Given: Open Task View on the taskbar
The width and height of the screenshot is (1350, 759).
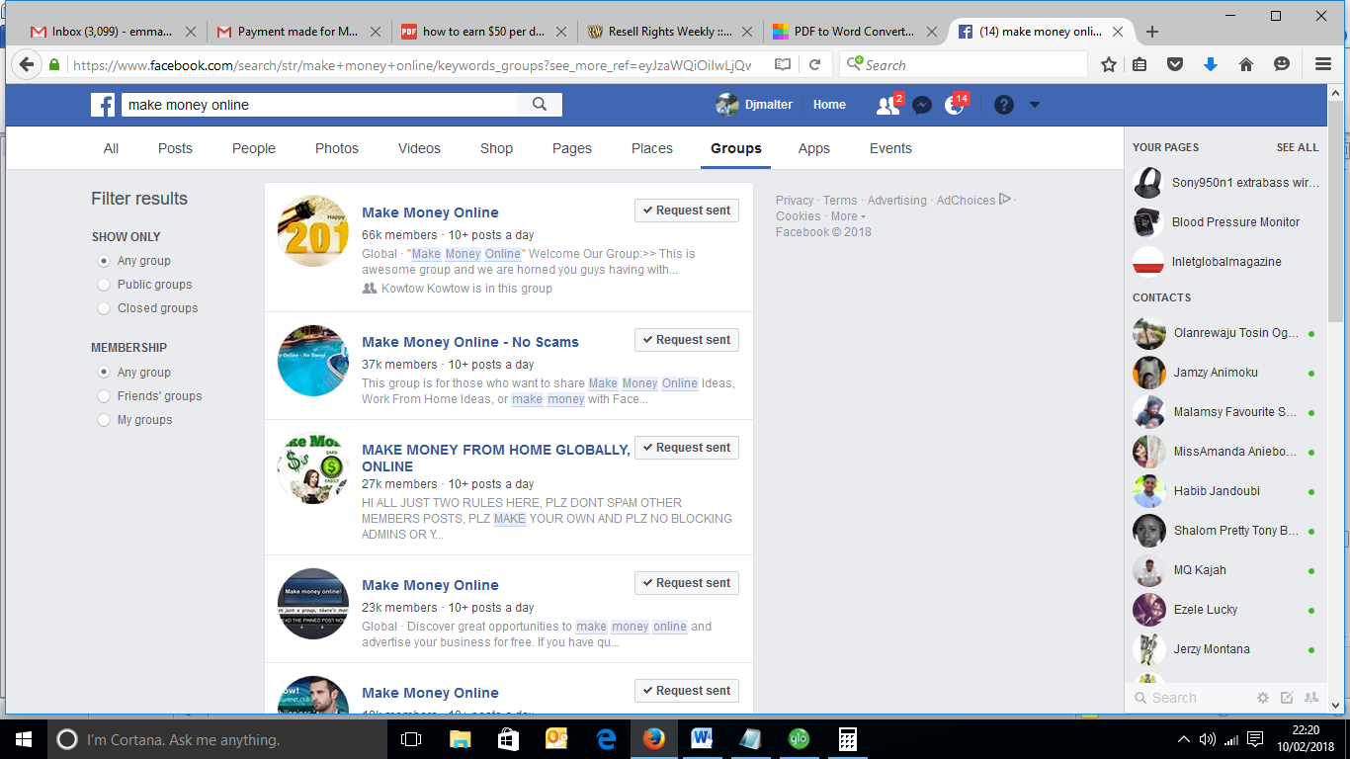Looking at the screenshot, I should coord(411,739).
